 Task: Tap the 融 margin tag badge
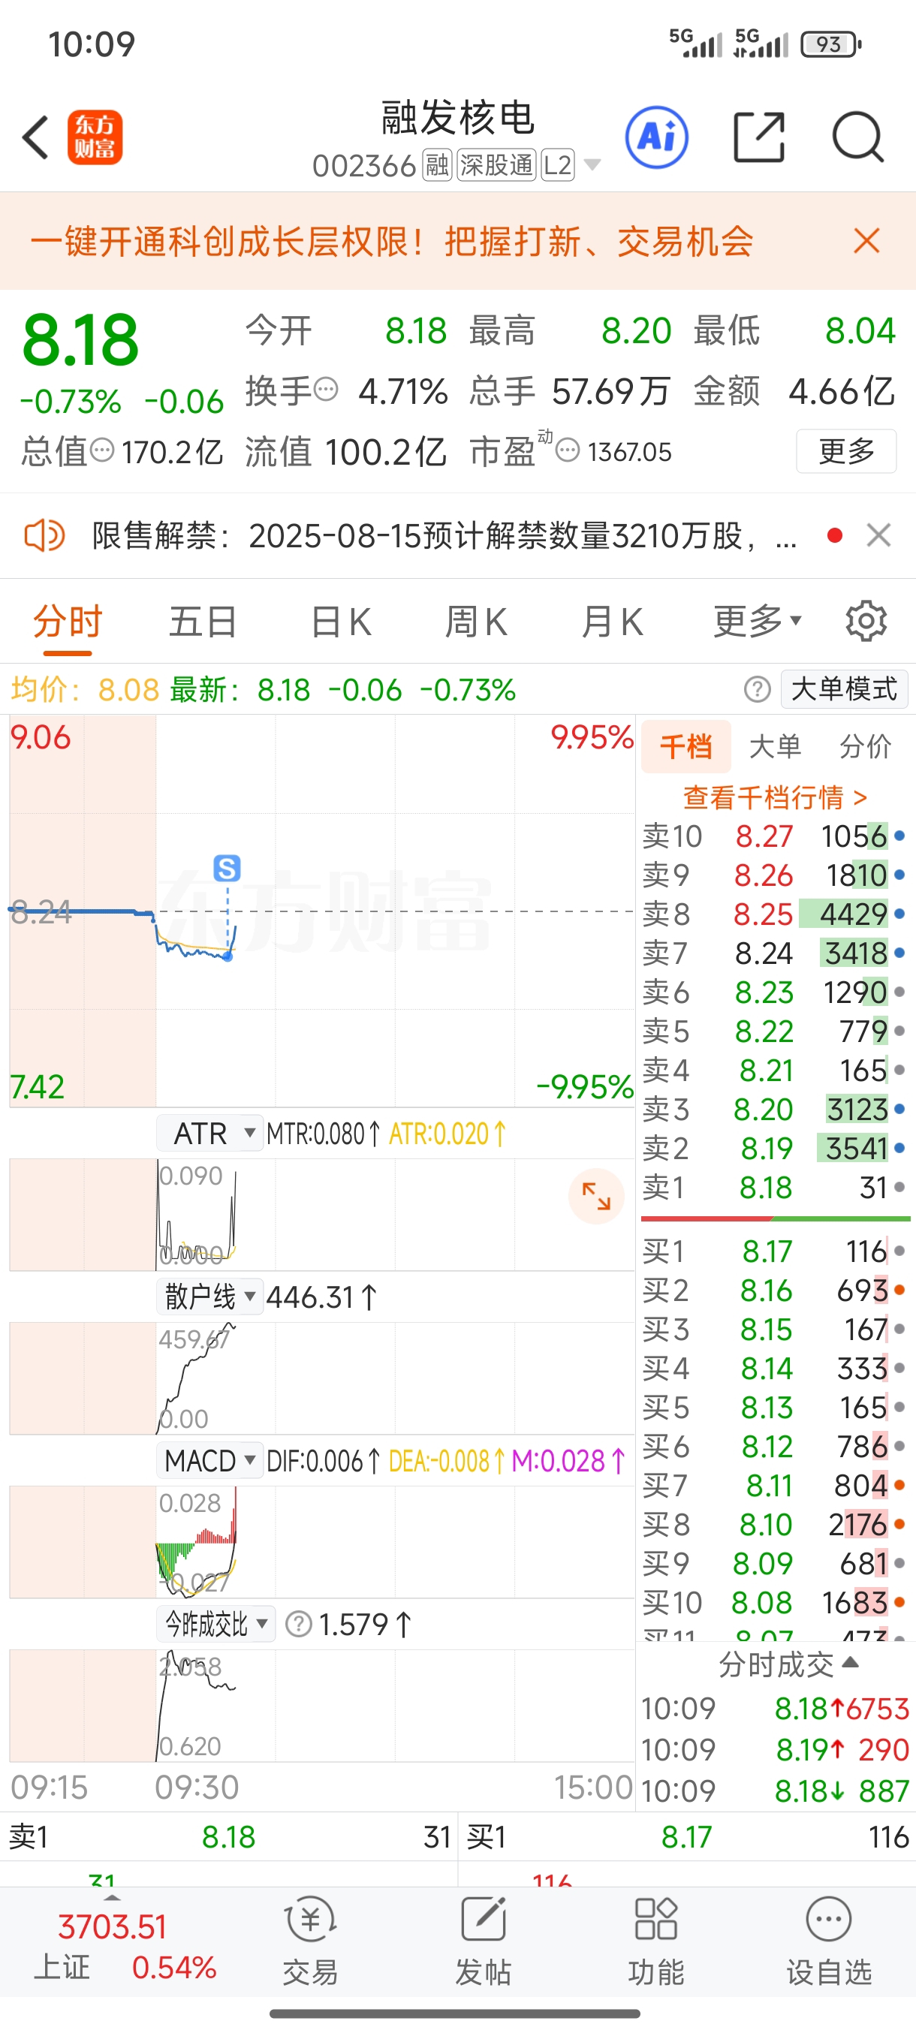click(437, 165)
